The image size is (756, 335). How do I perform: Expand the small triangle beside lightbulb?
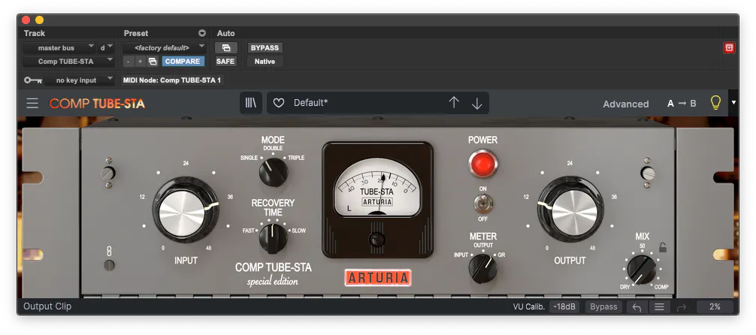tap(733, 103)
